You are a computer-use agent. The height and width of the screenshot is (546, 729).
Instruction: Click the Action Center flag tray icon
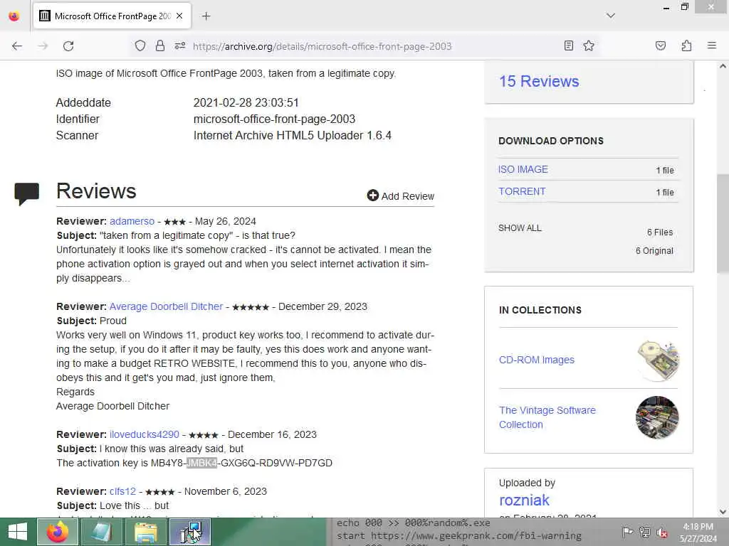tap(627, 532)
